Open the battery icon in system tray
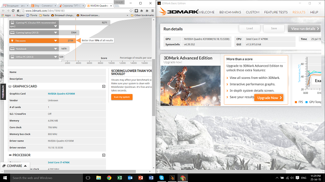The image size is (325, 182). [x=282, y=178]
